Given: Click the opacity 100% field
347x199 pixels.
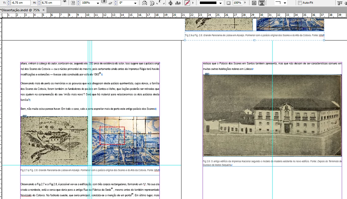Looking at the screenshot, I should click(x=237, y=3).
